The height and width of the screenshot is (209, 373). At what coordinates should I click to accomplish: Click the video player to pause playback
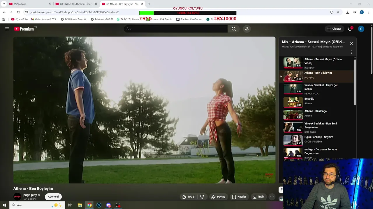pos(144,110)
